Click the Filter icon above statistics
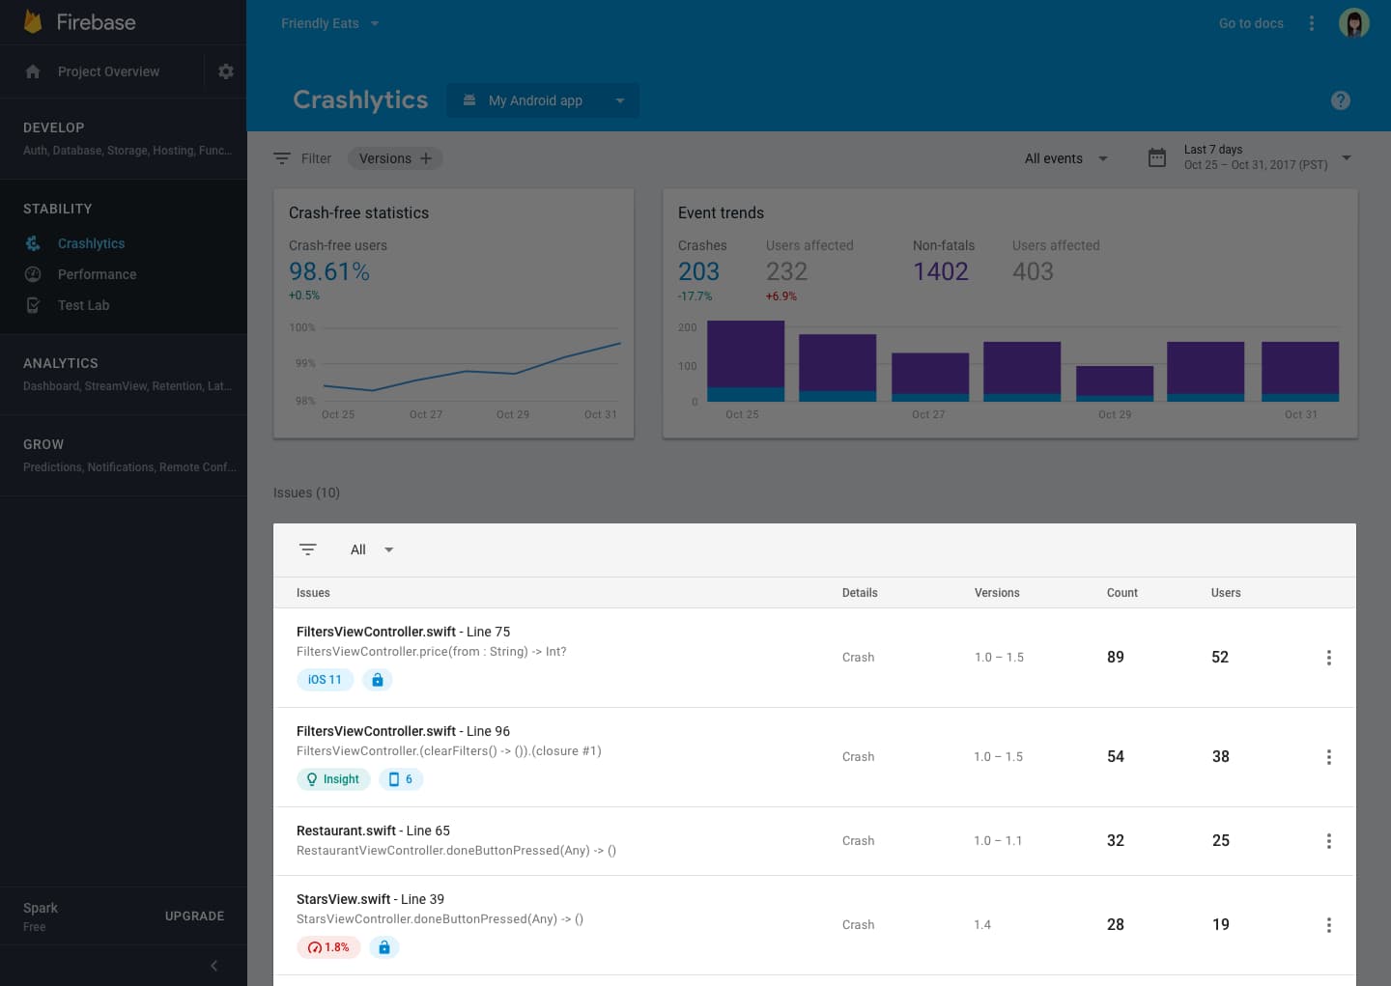 pyautogui.click(x=282, y=158)
